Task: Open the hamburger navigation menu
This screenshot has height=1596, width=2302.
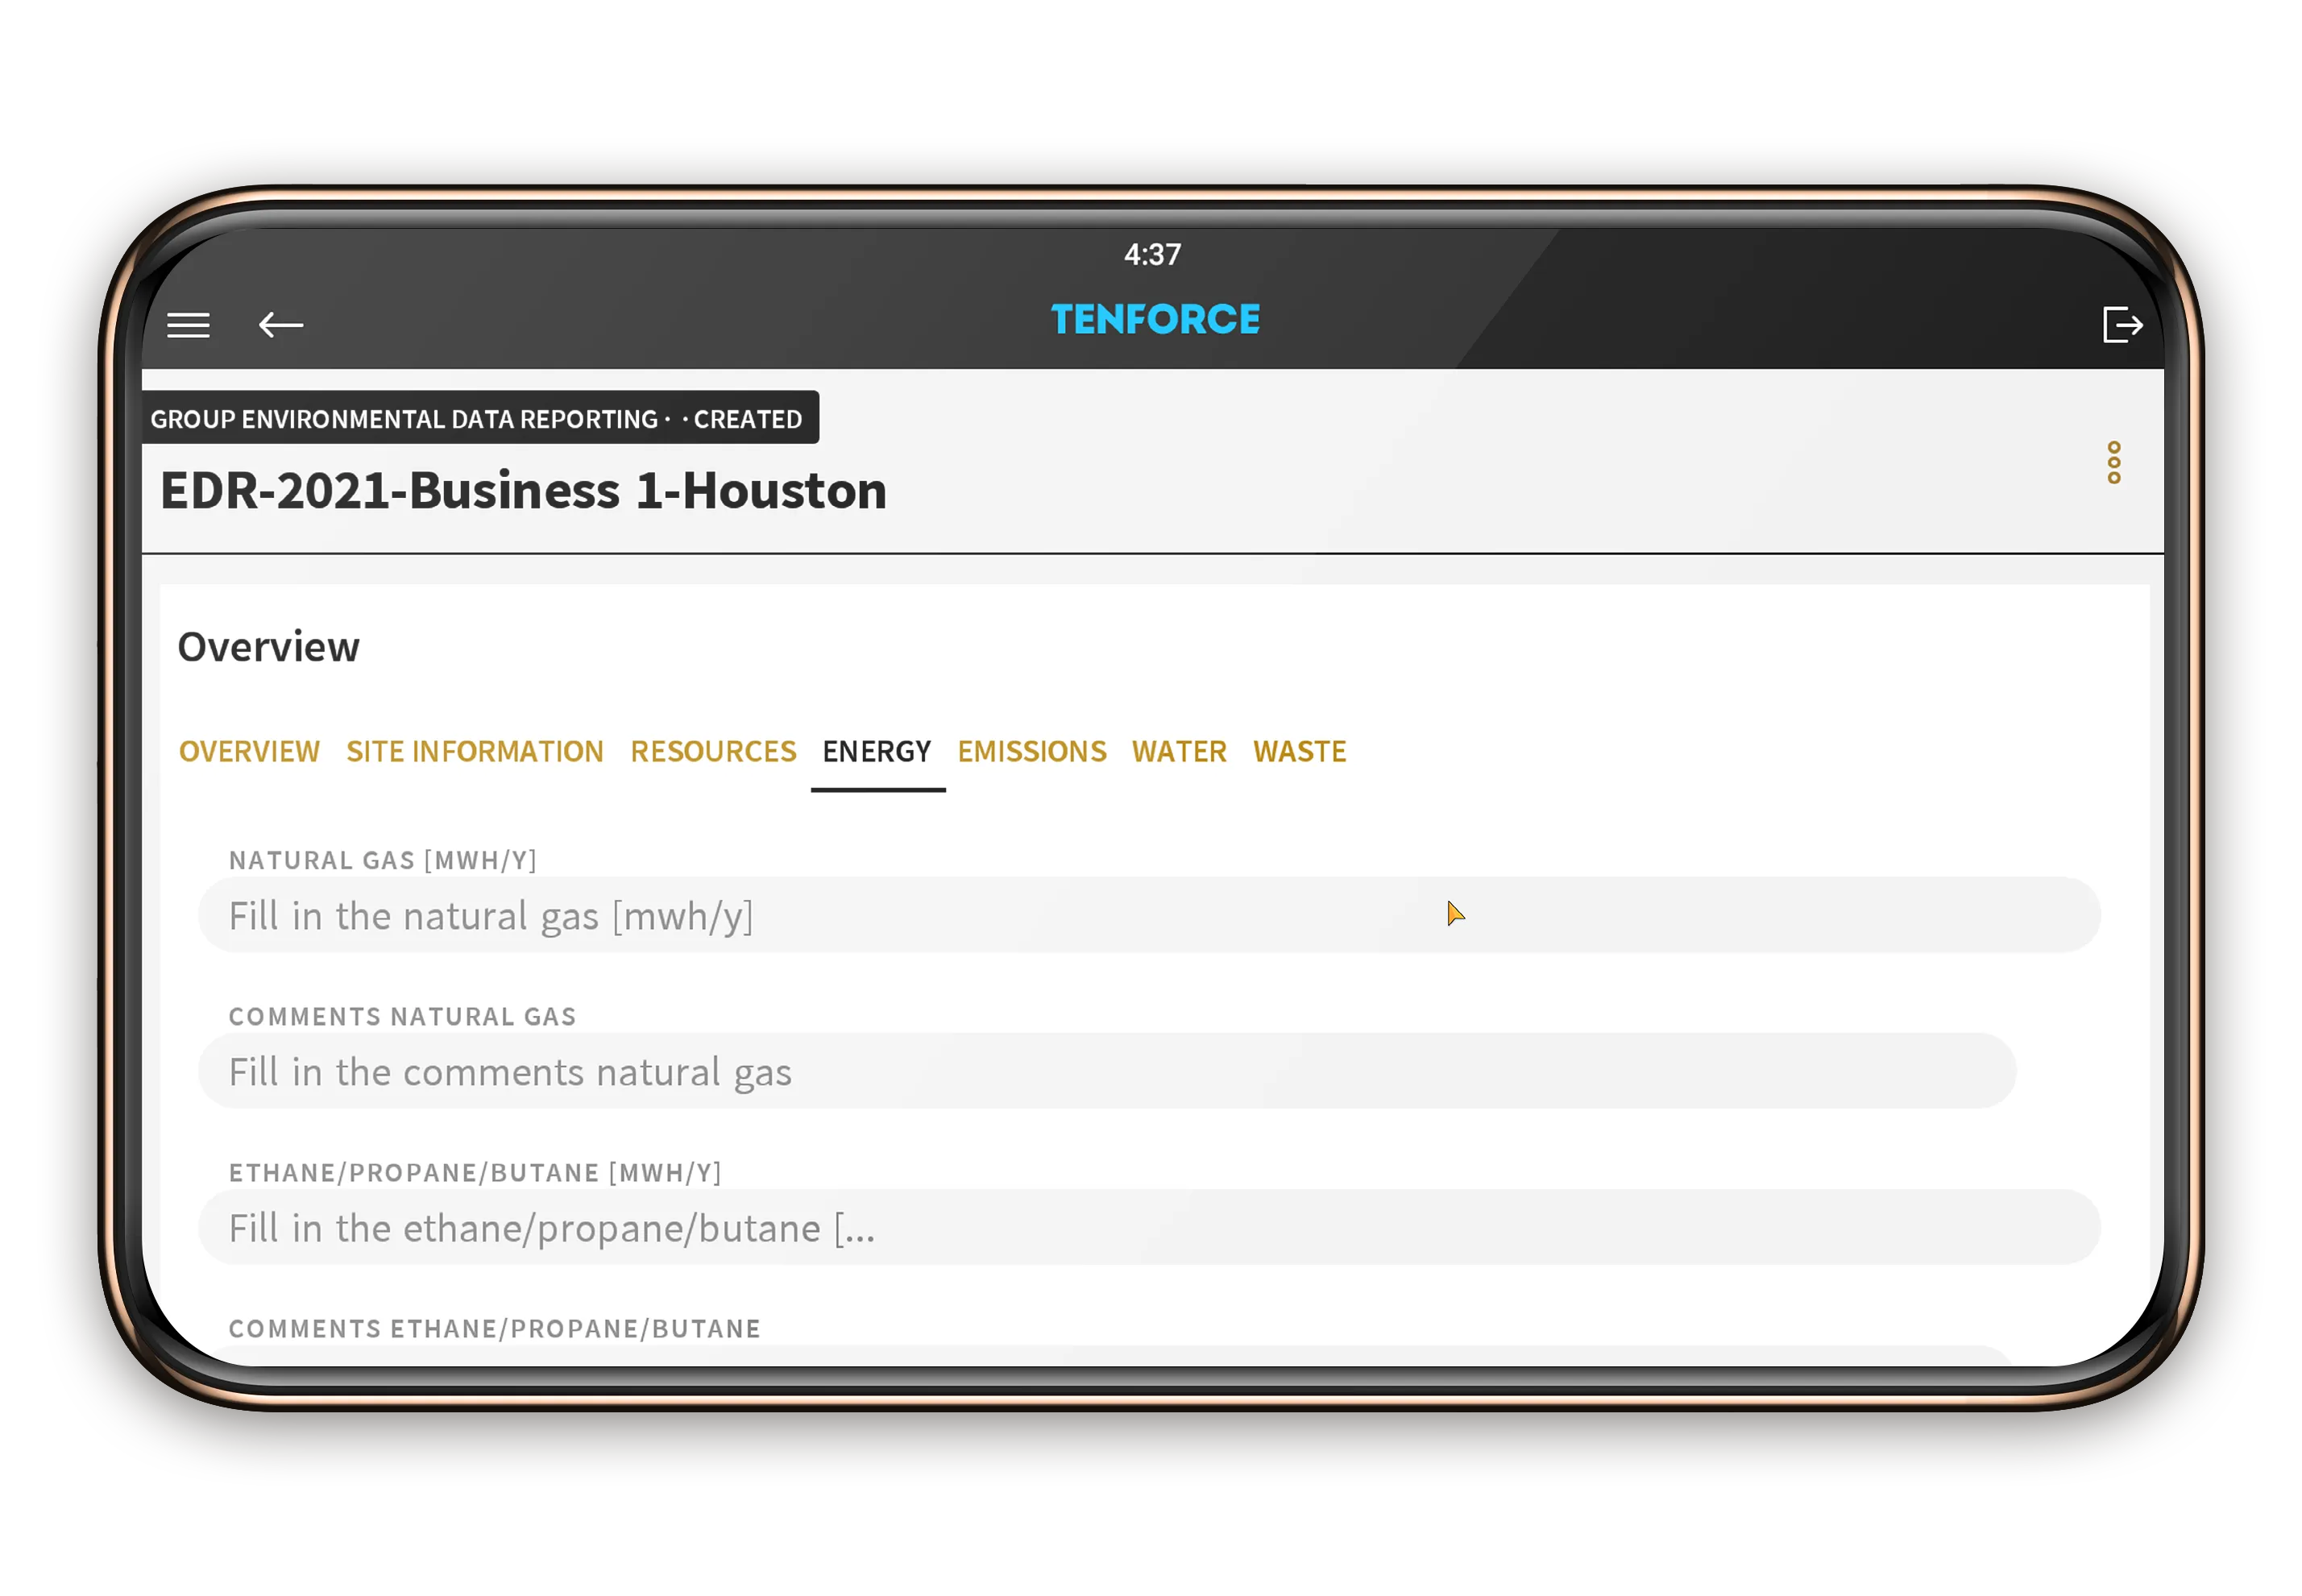Action: coord(188,325)
